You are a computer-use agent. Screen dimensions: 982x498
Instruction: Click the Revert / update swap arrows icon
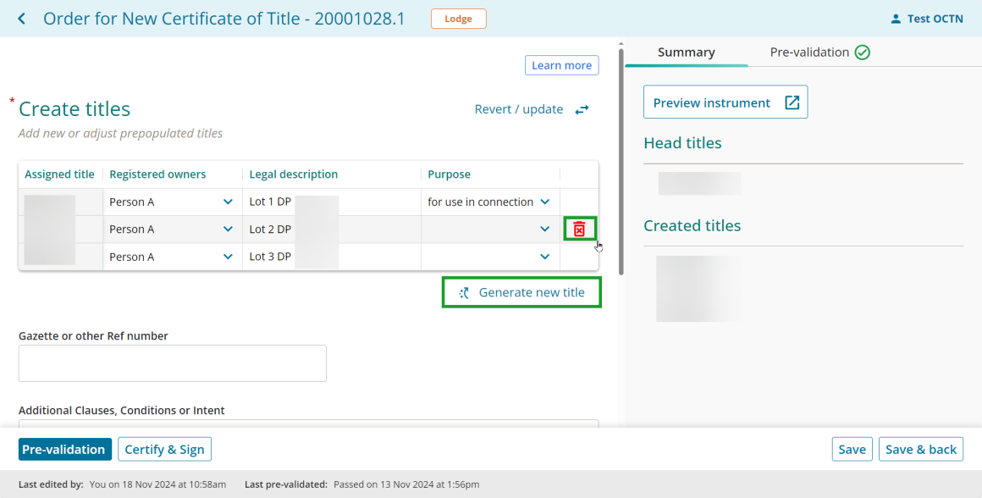(x=582, y=109)
